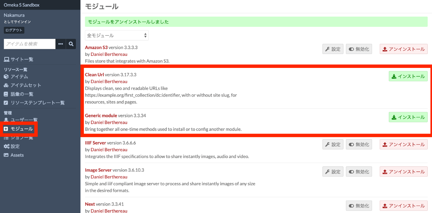Open the Generic module title link
Viewport: 432px width, 213px height.
click(x=101, y=115)
